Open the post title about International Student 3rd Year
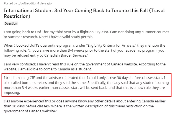Screen dimensions: 173x114 coord(84,14)
